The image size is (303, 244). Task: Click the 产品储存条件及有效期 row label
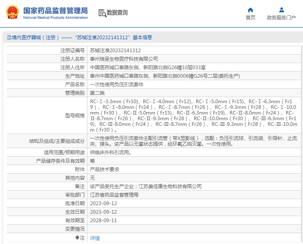coord(60,161)
